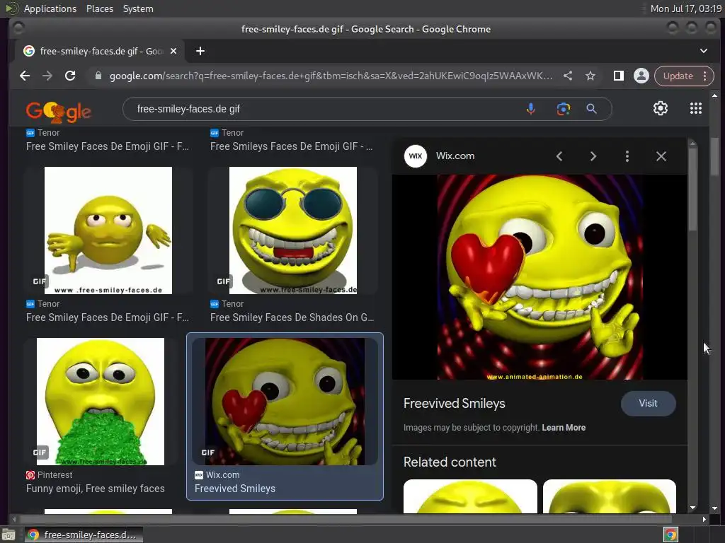Click the show desktop taskbar icon

tap(8, 535)
